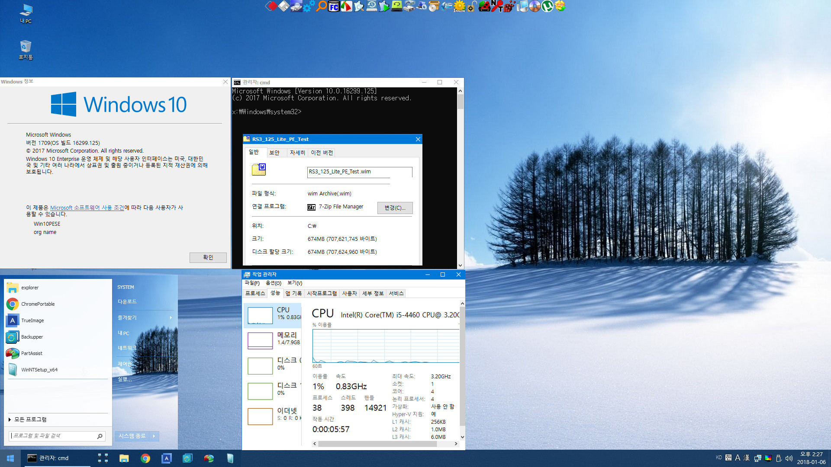
Task: Click the USB safely remove tray icon
Action: click(x=779, y=458)
